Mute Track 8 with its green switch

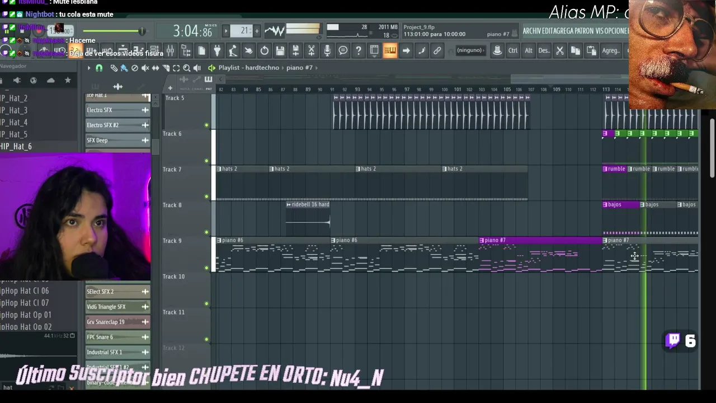pos(206,232)
